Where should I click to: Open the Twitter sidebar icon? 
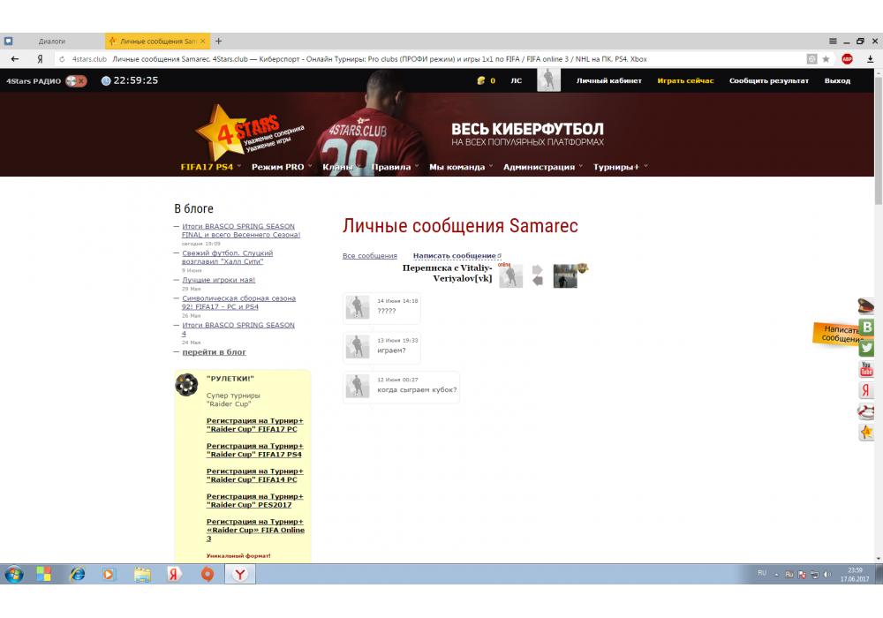(867, 348)
